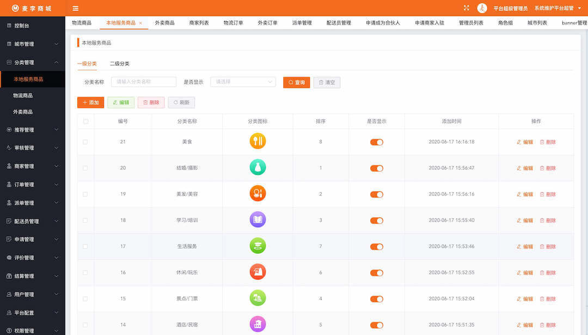Click the orange 添加 button
The width and height of the screenshot is (588, 335).
(90, 102)
